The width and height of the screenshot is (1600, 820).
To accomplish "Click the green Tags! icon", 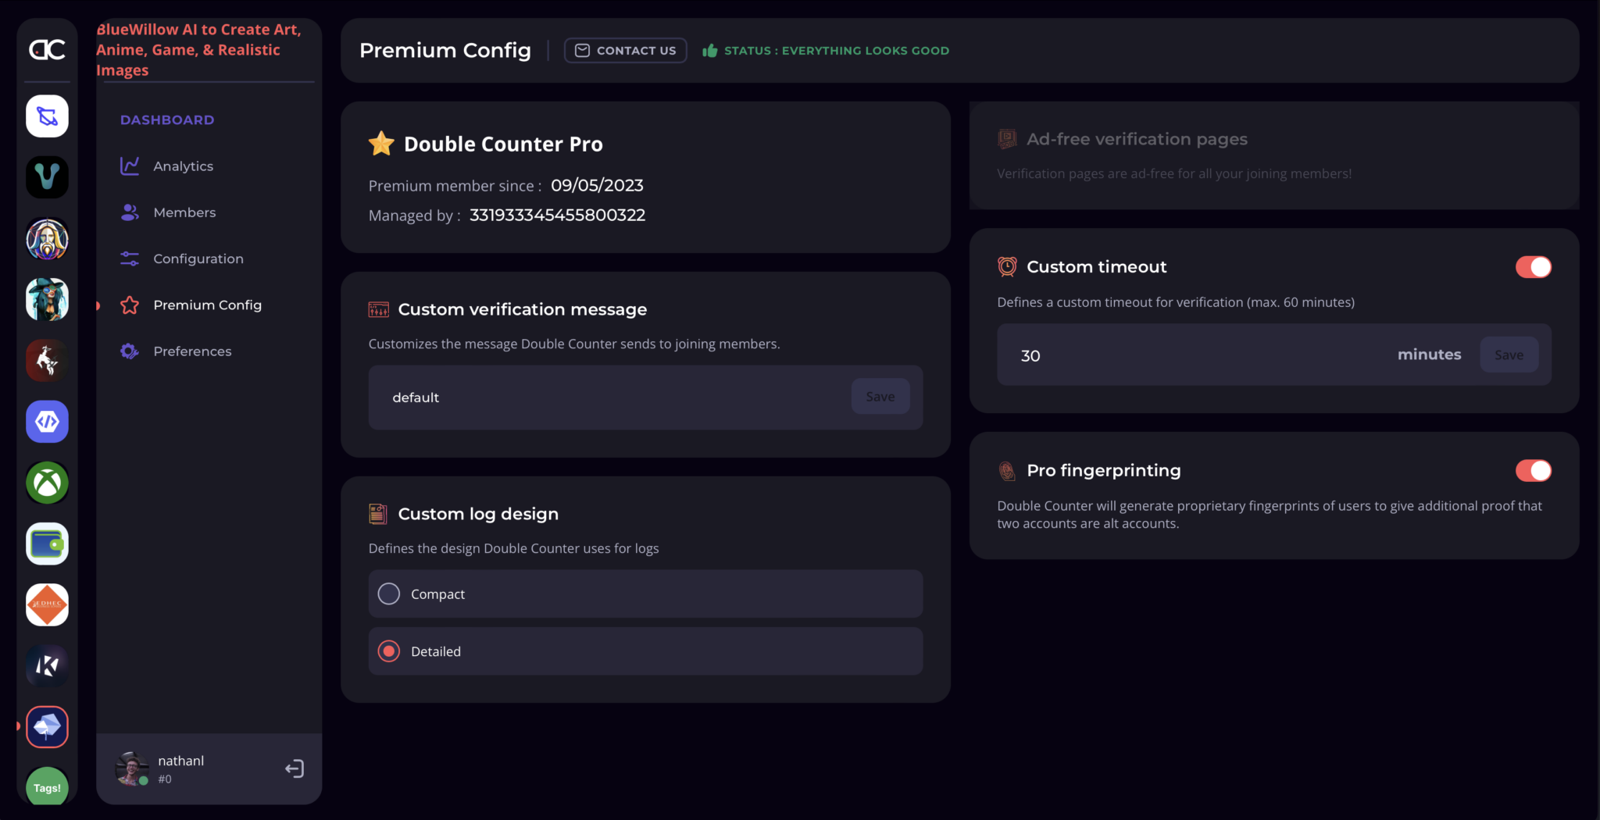I will click(47, 786).
